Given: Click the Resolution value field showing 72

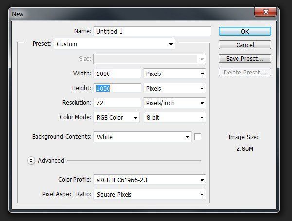Looking at the screenshot, I should pos(117,103).
